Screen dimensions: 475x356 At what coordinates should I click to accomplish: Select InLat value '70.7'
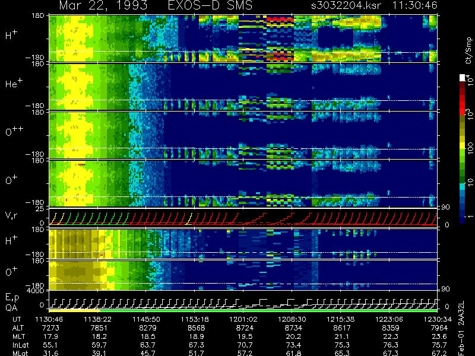245,345
